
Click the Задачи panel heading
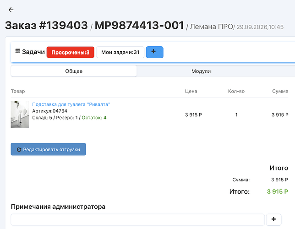click(33, 52)
